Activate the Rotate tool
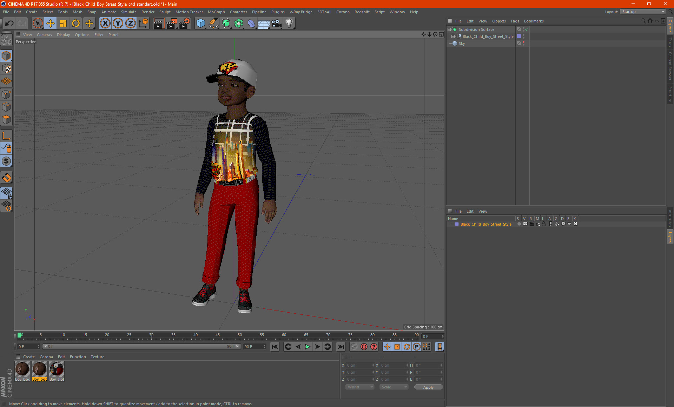The image size is (674, 407). point(76,23)
